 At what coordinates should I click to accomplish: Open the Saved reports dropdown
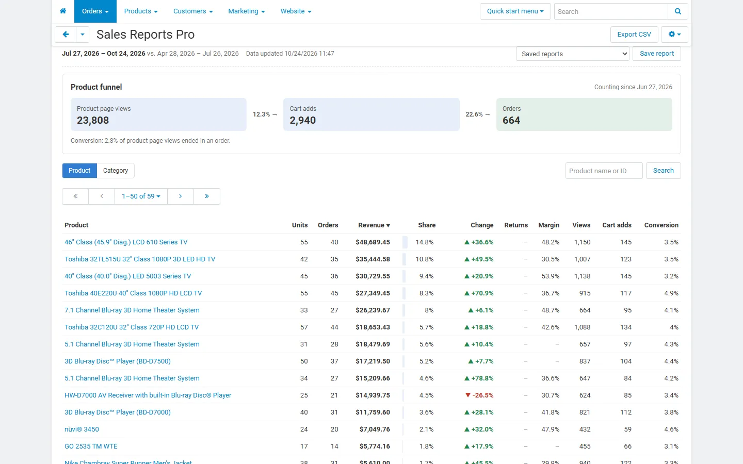[573, 54]
